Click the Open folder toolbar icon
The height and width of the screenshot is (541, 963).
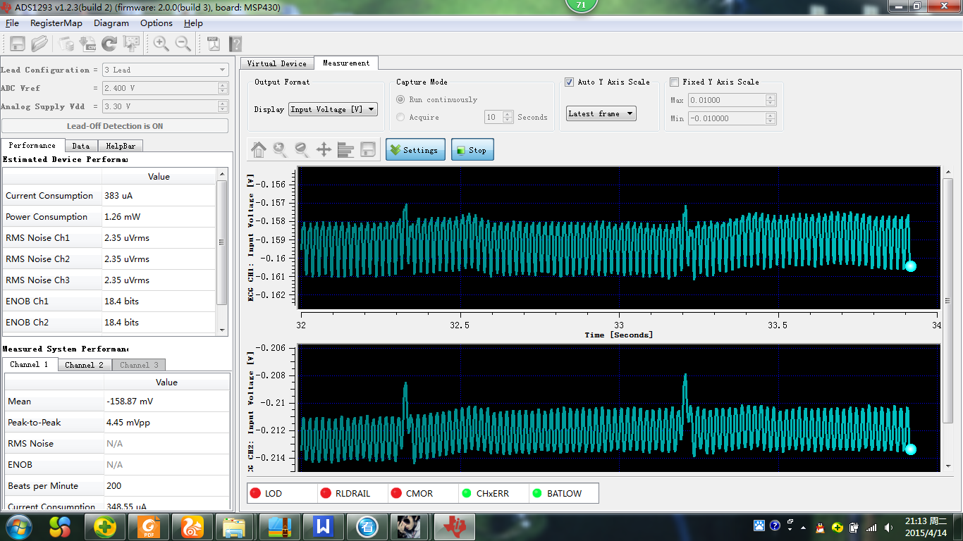tap(40, 44)
